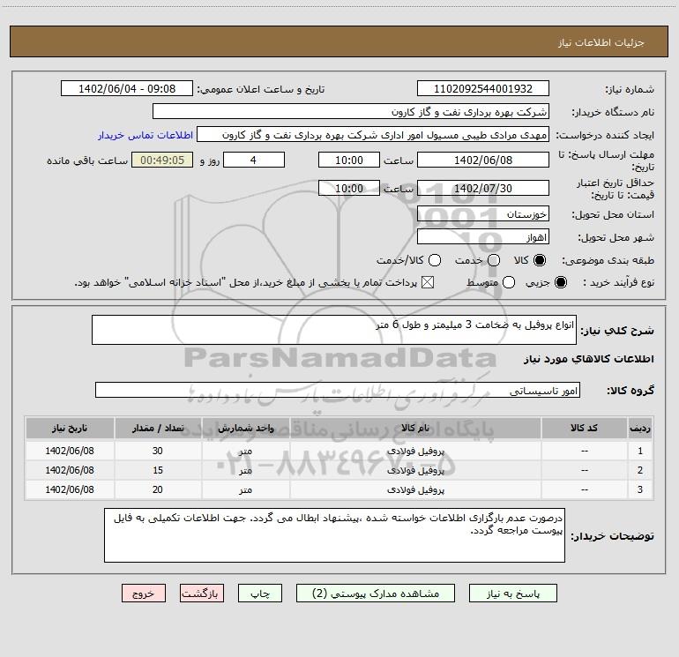Click quantity 15 in row 2
The height and width of the screenshot is (657, 679).
158,470
